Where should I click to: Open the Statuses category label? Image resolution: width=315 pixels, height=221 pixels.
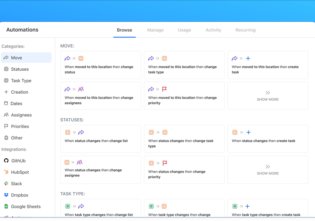tap(20, 69)
